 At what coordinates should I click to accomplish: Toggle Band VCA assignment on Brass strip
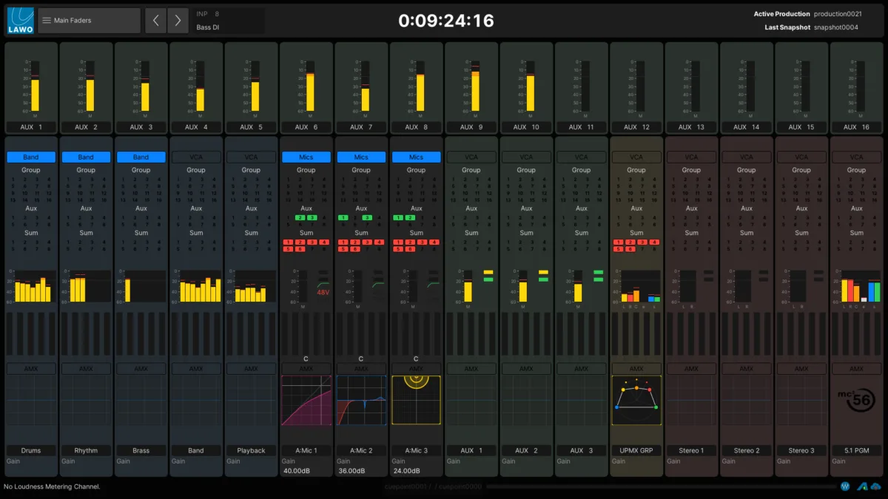[141, 157]
